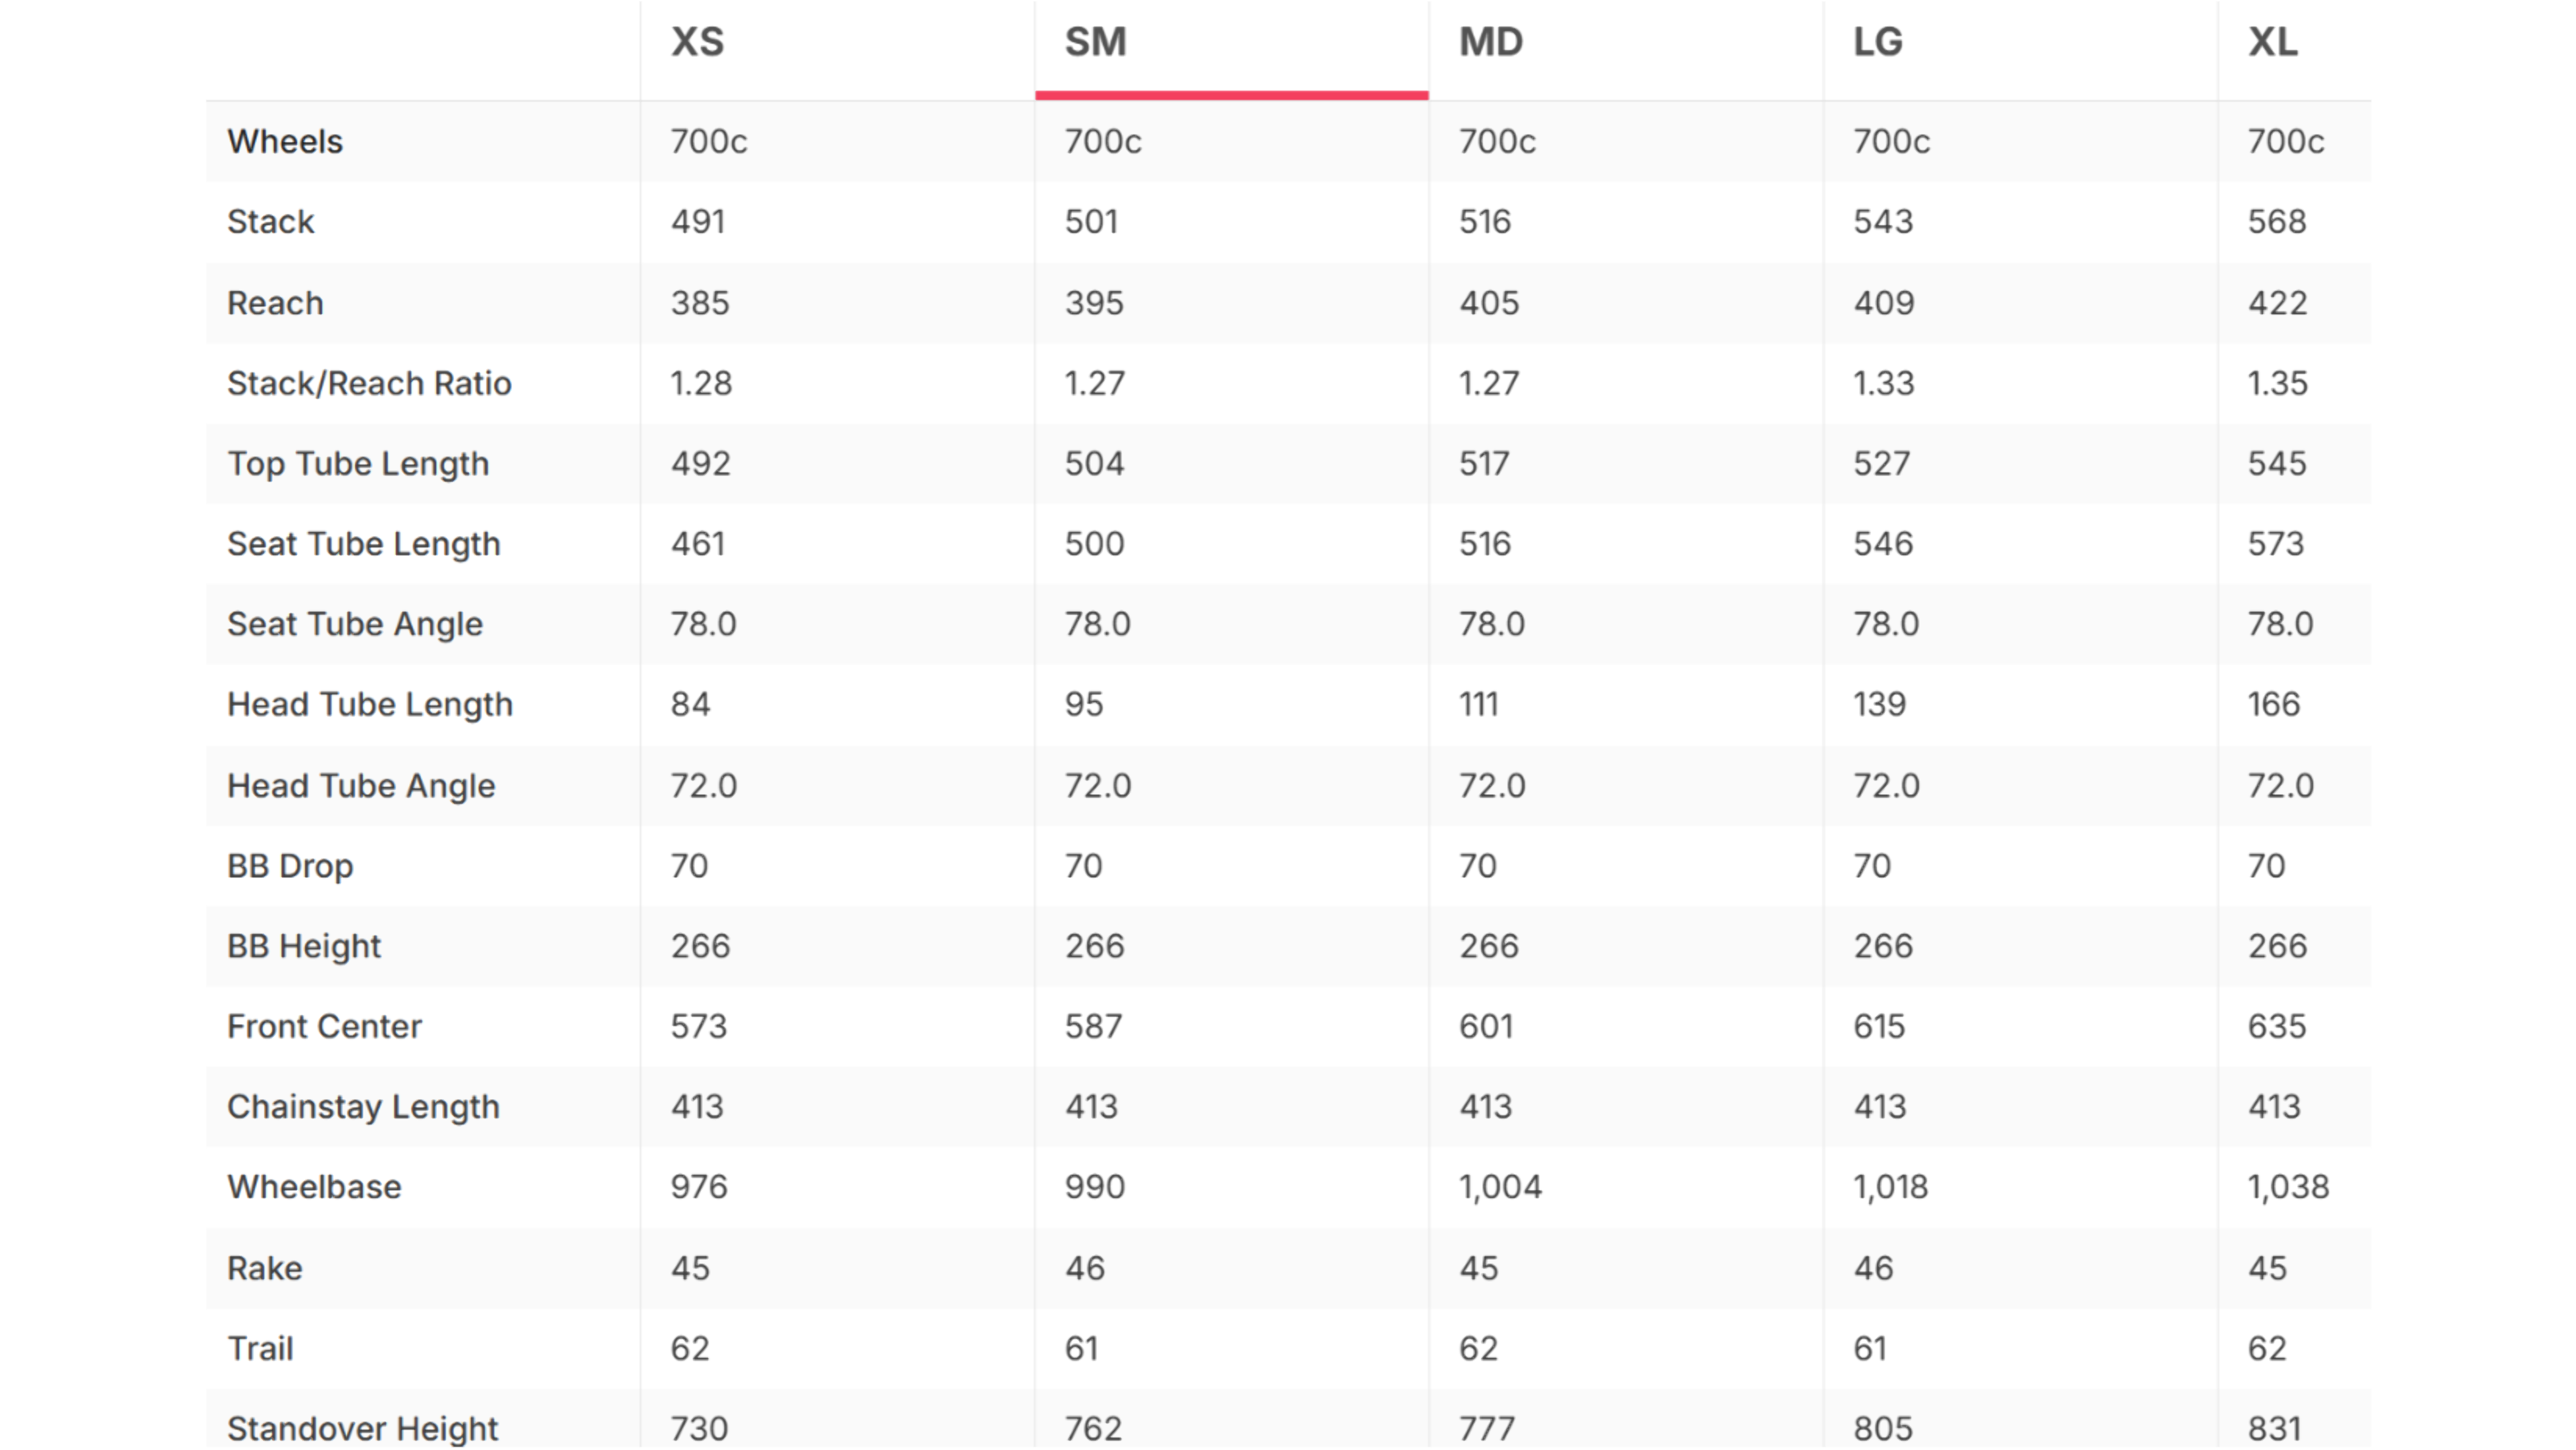Viewport: 2576px width, 1450px height.
Task: Click the Seat Tube Angle label
Action: pyautogui.click(x=355, y=624)
